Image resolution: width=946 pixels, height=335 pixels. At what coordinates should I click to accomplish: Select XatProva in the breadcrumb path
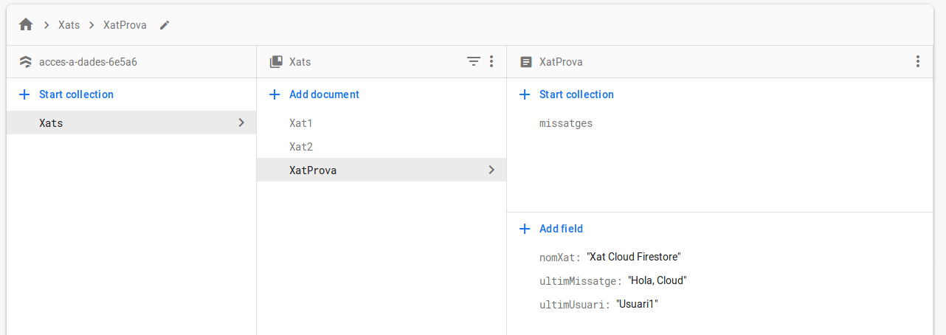pyautogui.click(x=125, y=25)
